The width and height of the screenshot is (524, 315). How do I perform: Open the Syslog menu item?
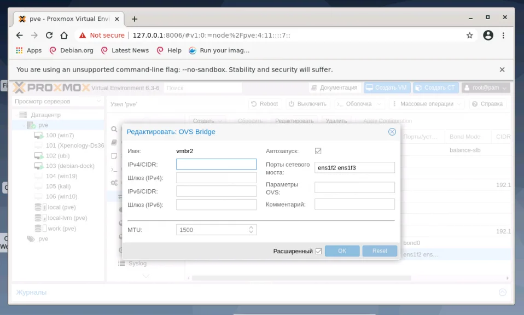point(137,263)
